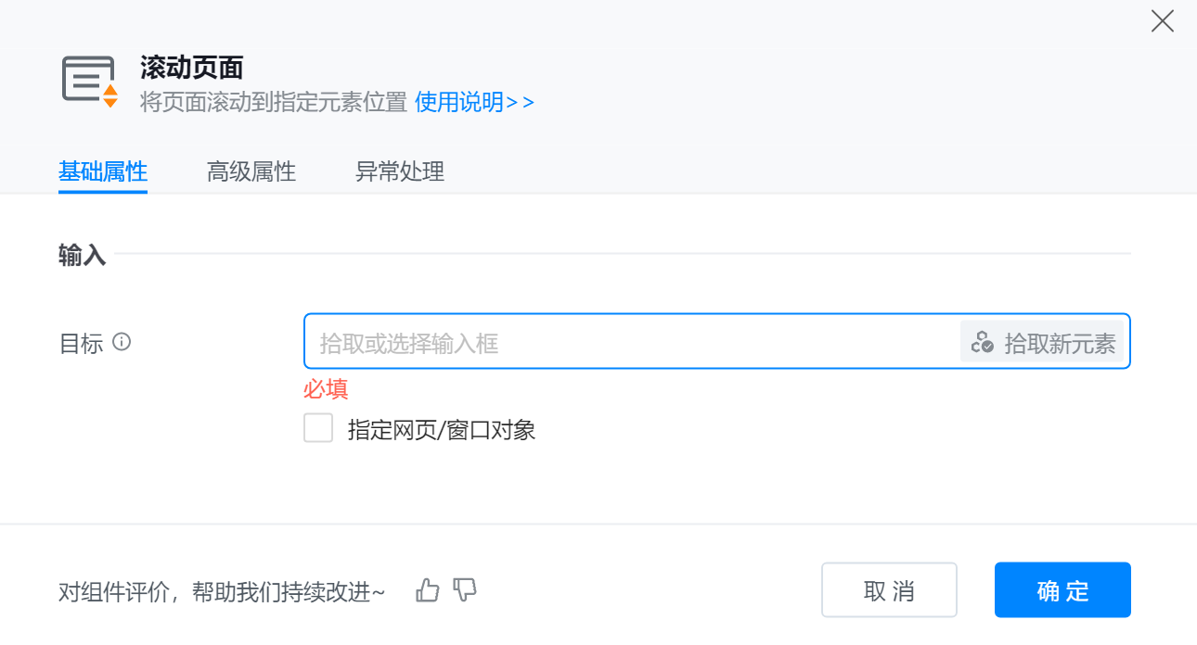The height and width of the screenshot is (645, 1197).
Task: Close the dialog with the X icon
Action: tap(1162, 21)
